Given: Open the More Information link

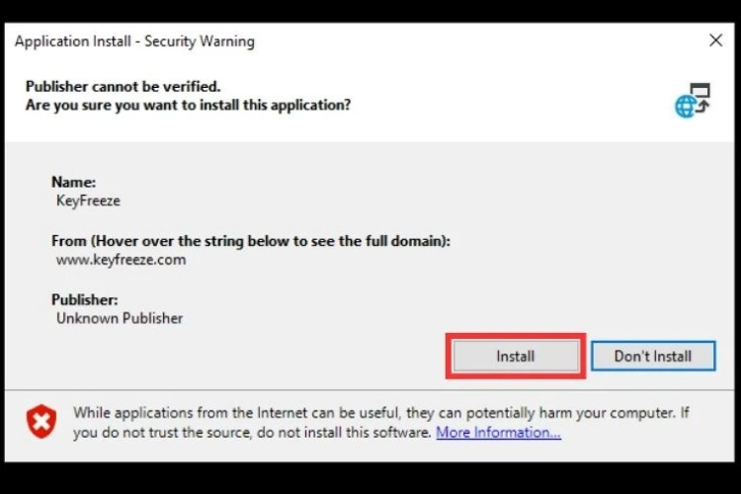Looking at the screenshot, I should (498, 433).
